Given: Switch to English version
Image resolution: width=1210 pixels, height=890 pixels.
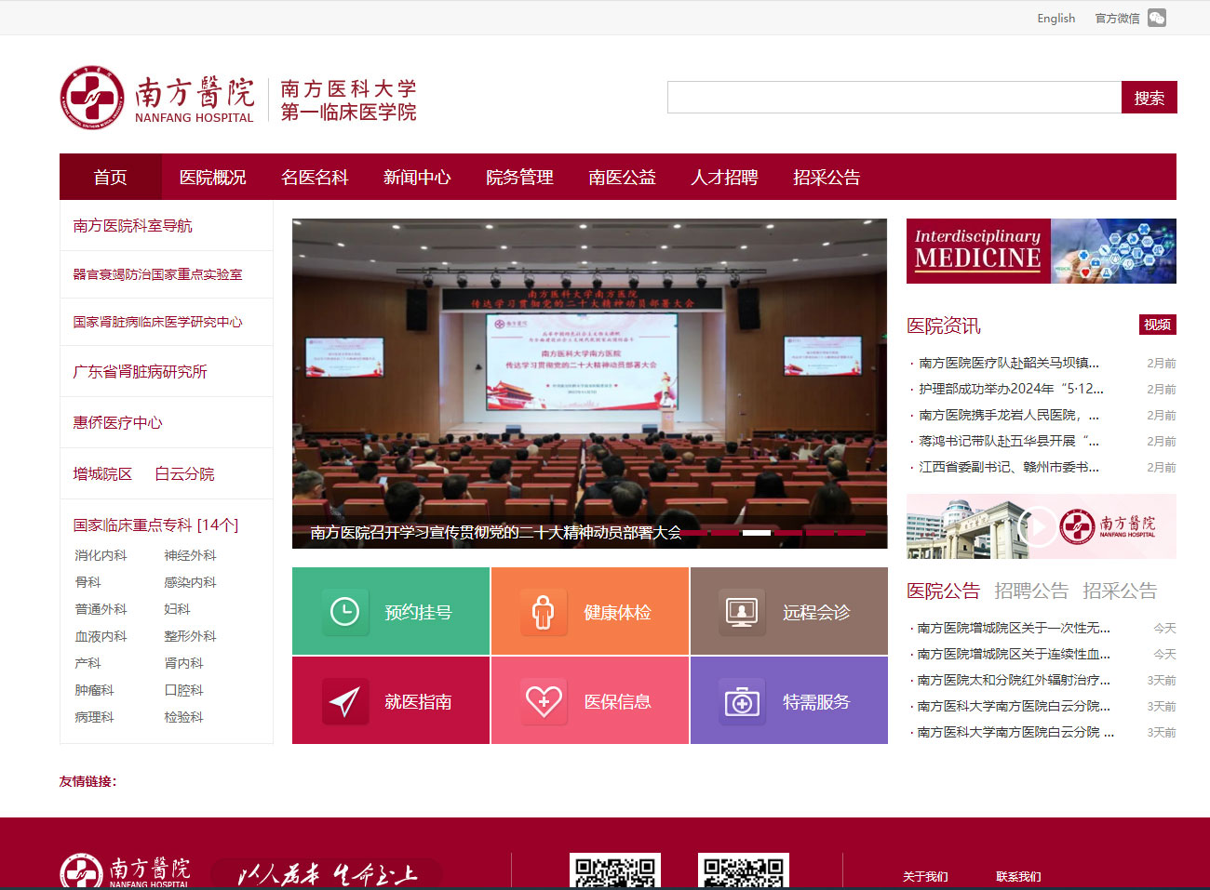Looking at the screenshot, I should point(1056,18).
